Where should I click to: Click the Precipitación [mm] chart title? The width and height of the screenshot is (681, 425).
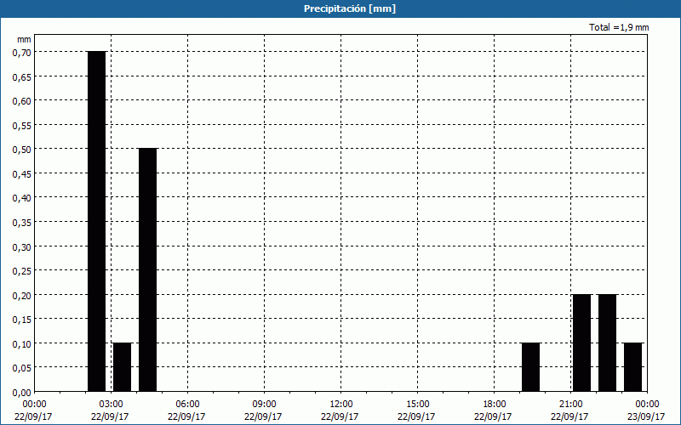[x=350, y=8]
